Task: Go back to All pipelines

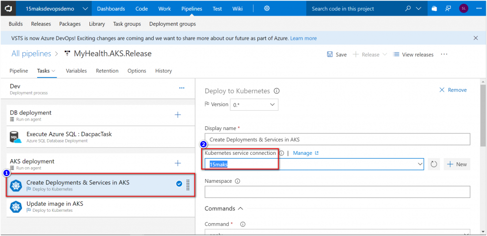Action: (x=31, y=54)
